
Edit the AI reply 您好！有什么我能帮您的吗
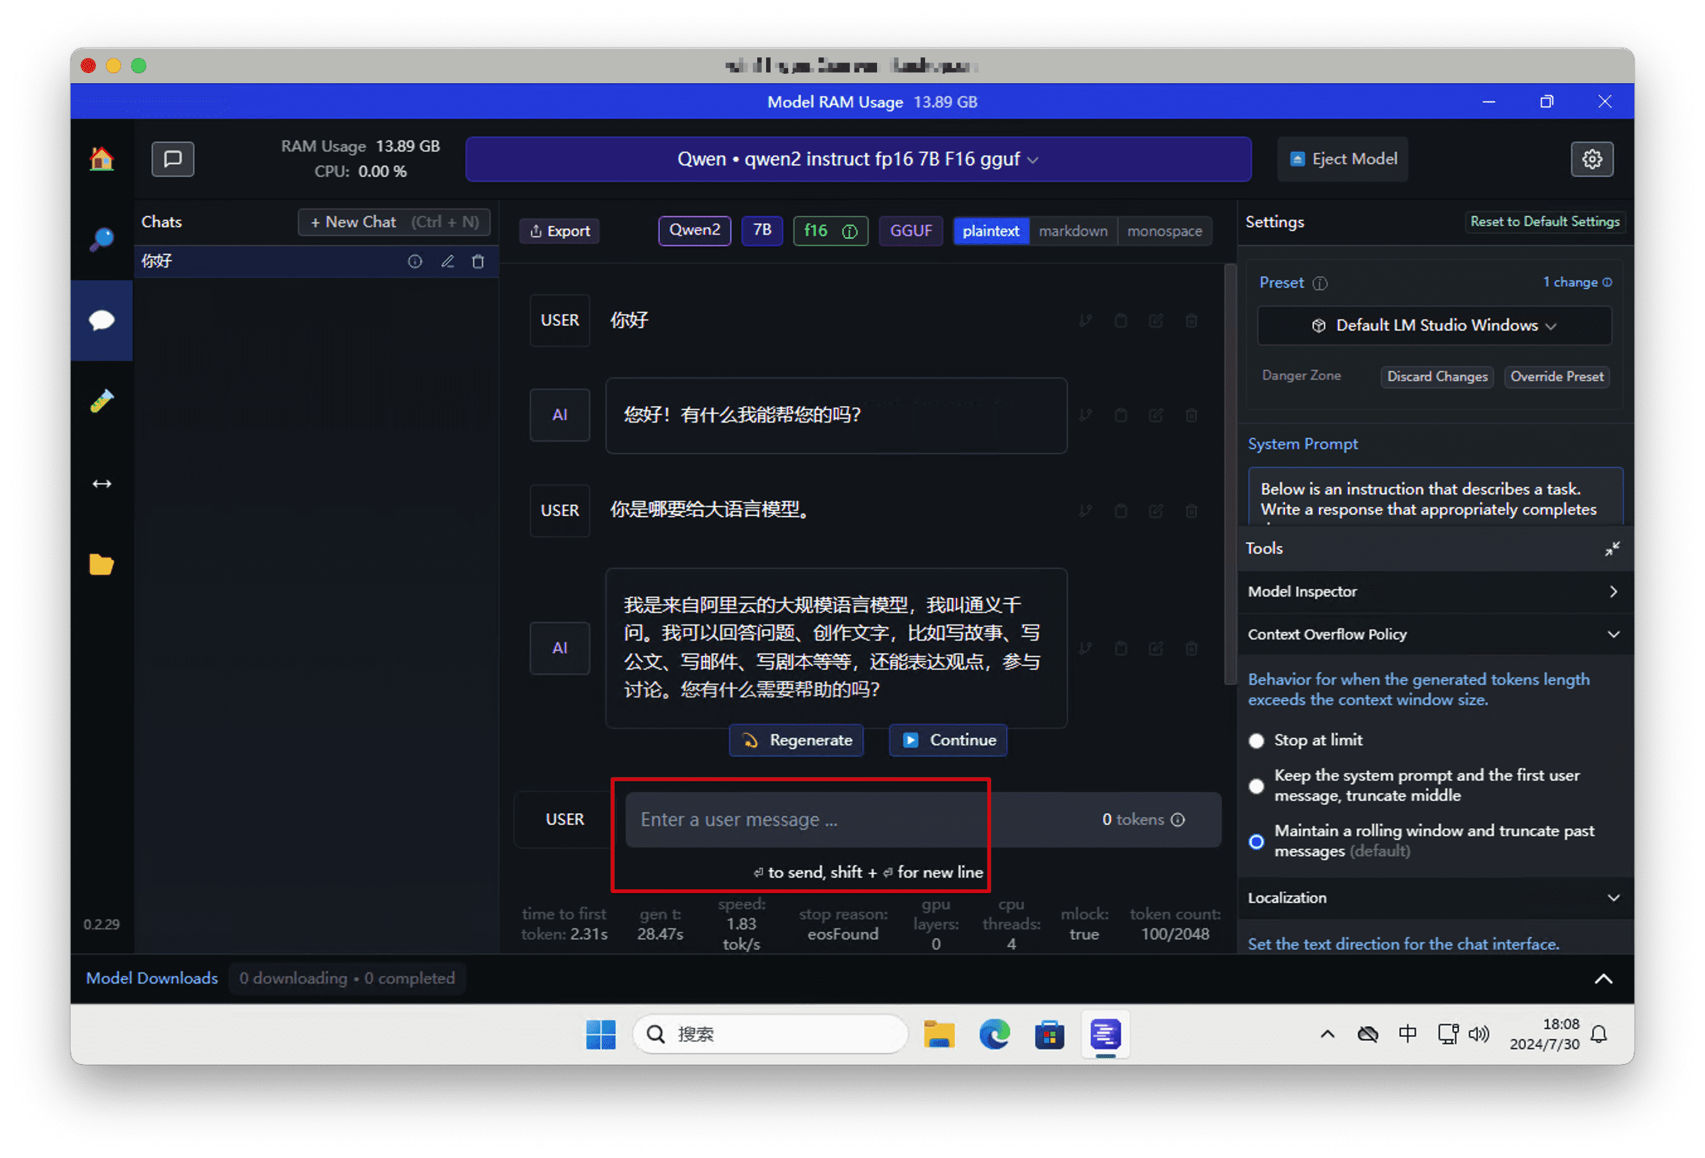(x=1156, y=416)
